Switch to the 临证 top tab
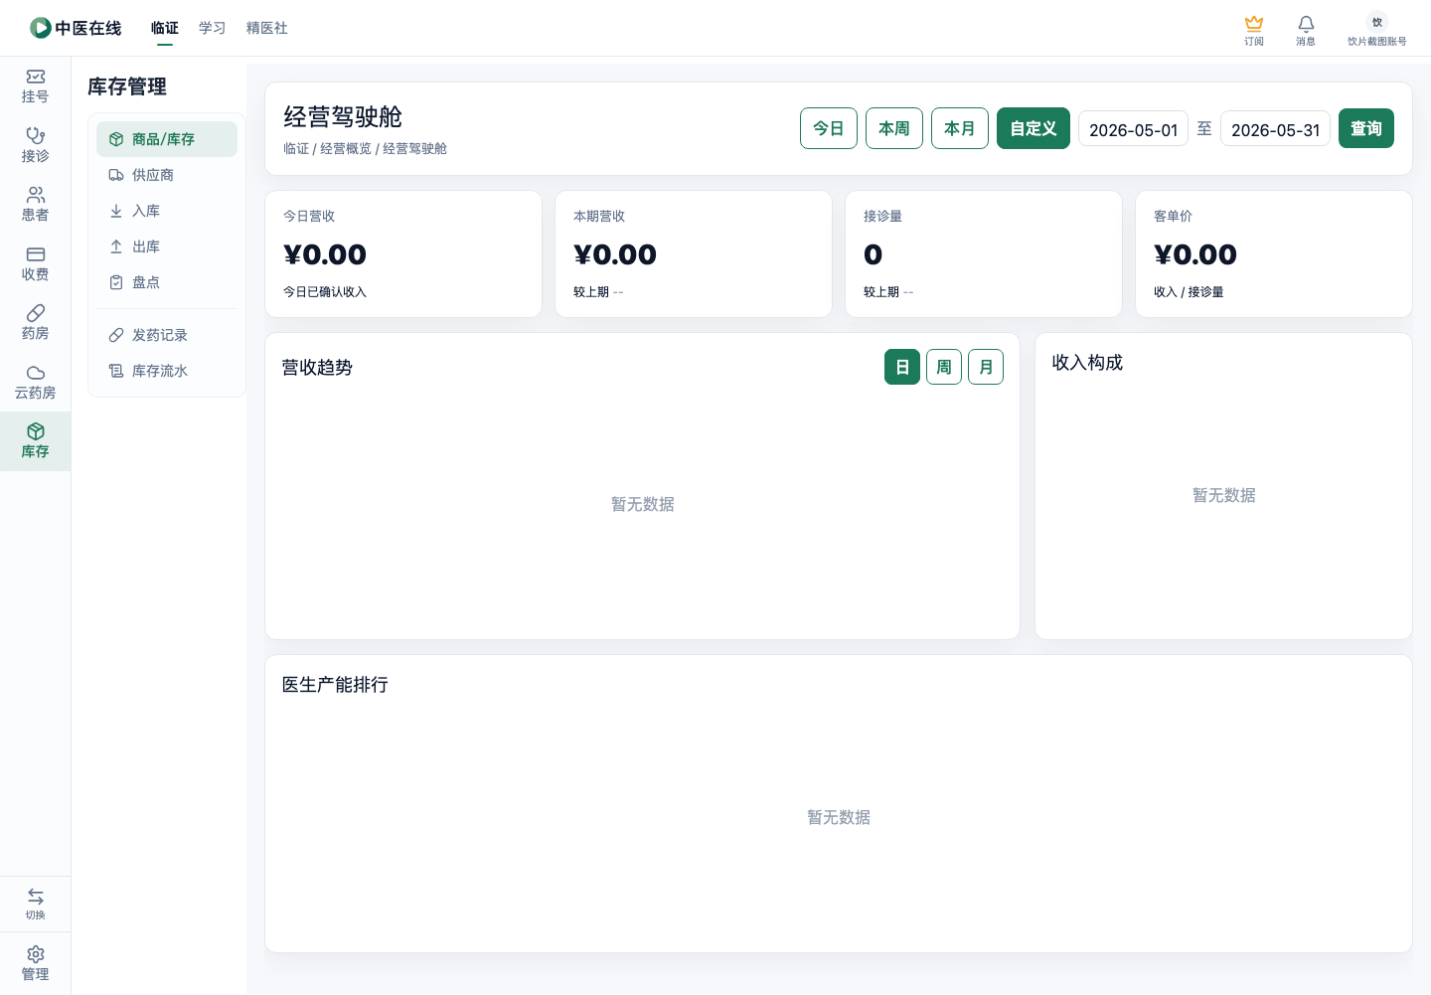This screenshot has height=995, width=1431. (x=165, y=28)
